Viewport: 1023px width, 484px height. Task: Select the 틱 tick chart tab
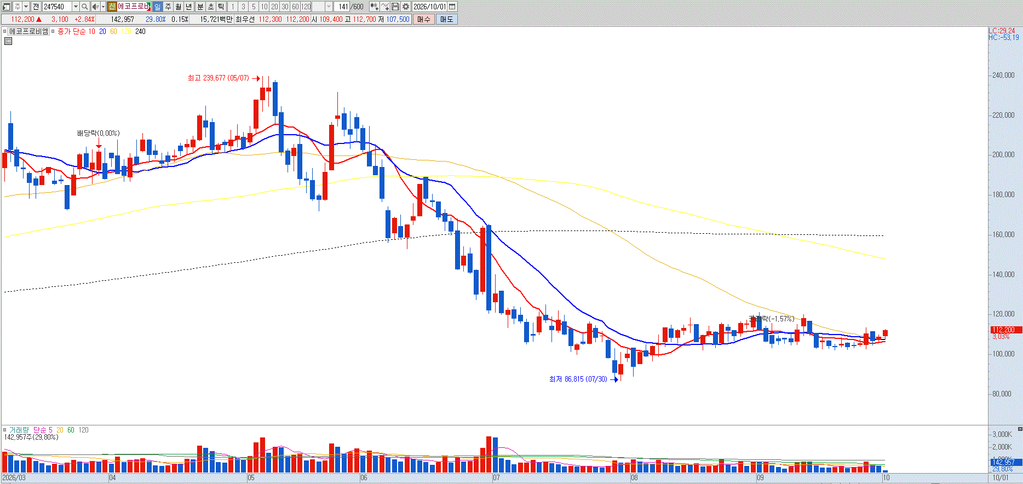pos(221,7)
